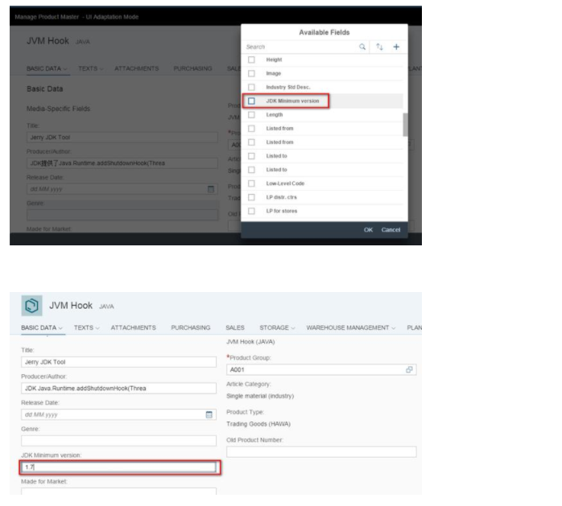Check the Length field checkbox
The height and width of the screenshot is (506, 562).
pyautogui.click(x=251, y=114)
